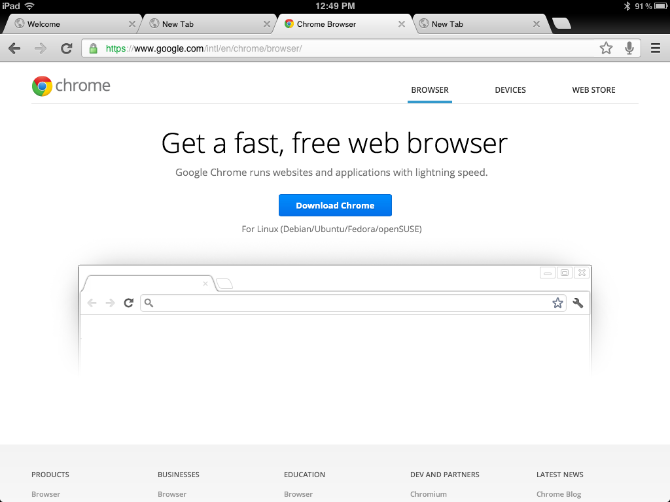
Task: Go to the WEB STORE section
Action: [x=593, y=90]
